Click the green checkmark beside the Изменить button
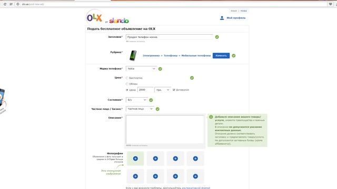The image size is (337, 189). 234,56
